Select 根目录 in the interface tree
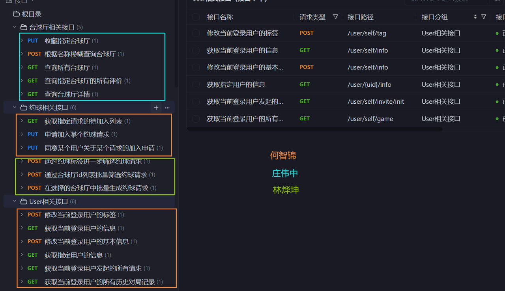 point(32,14)
